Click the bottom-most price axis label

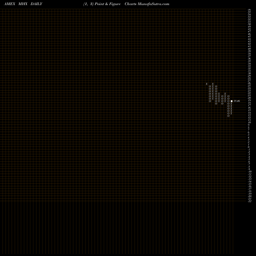click(249, 201)
